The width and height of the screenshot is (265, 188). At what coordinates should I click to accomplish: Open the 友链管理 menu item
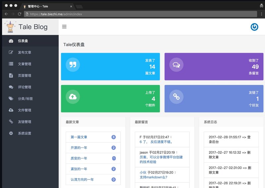30,122
